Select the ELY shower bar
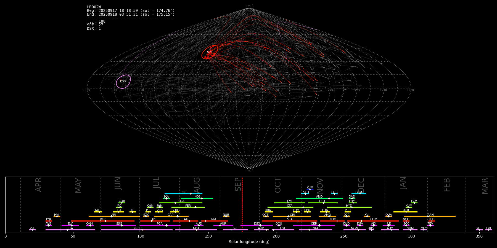 tap(70, 225)
